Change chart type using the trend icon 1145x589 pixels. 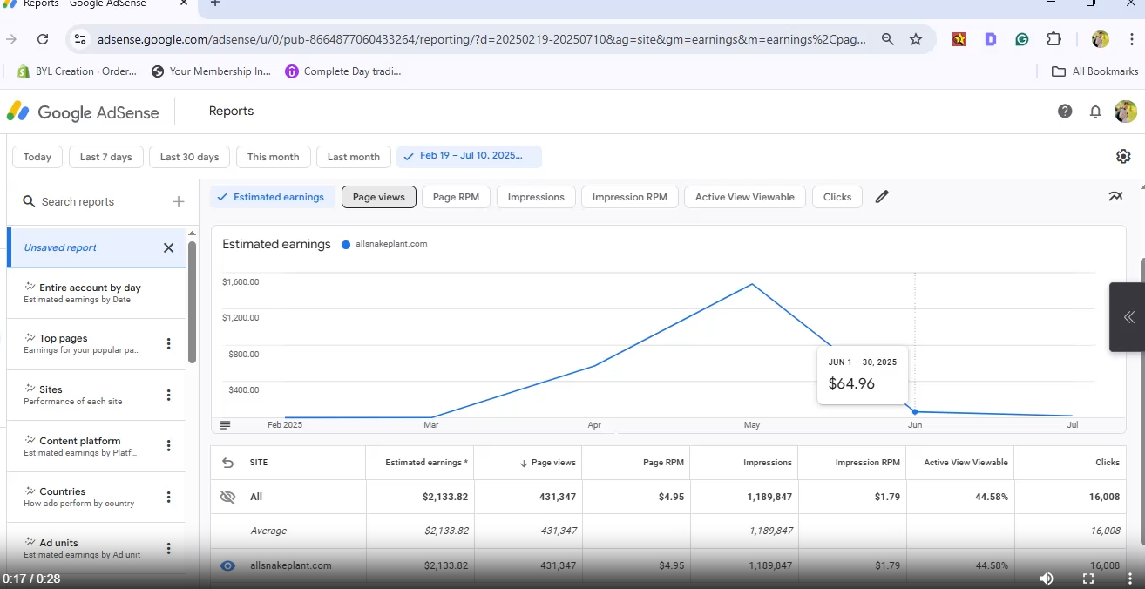(1115, 196)
